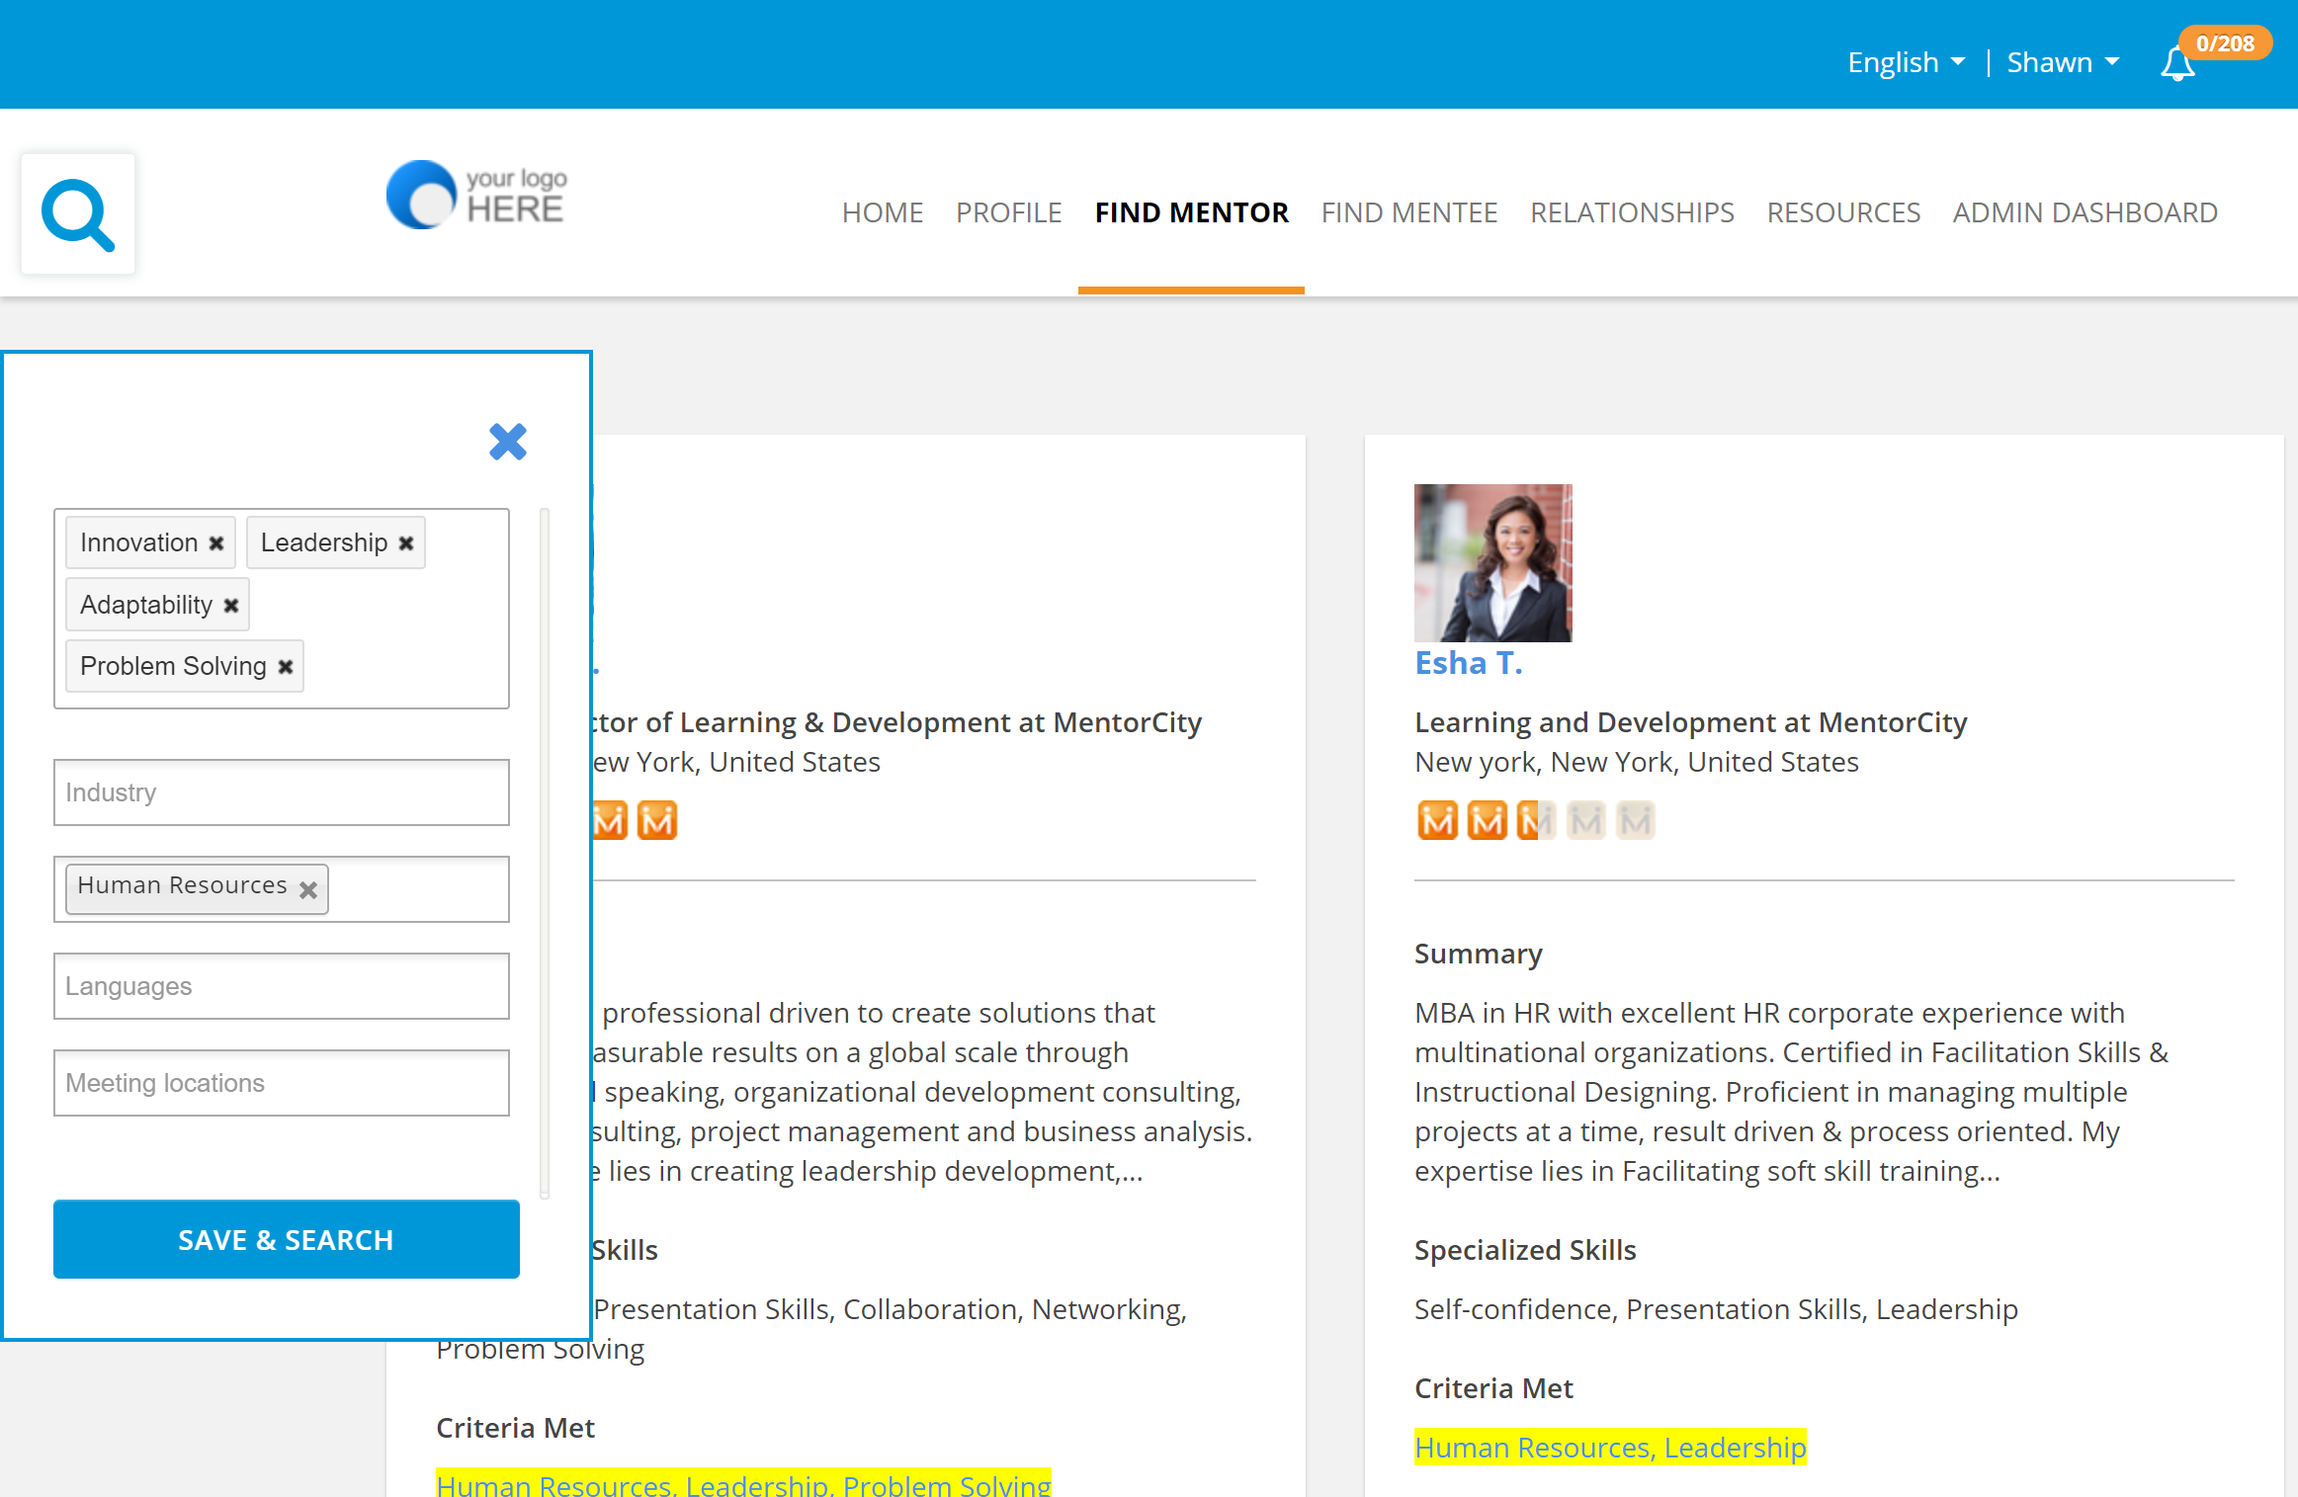The height and width of the screenshot is (1497, 2298).
Task: Click Esha T.'s first rating M icon
Action: pyautogui.click(x=1437, y=820)
